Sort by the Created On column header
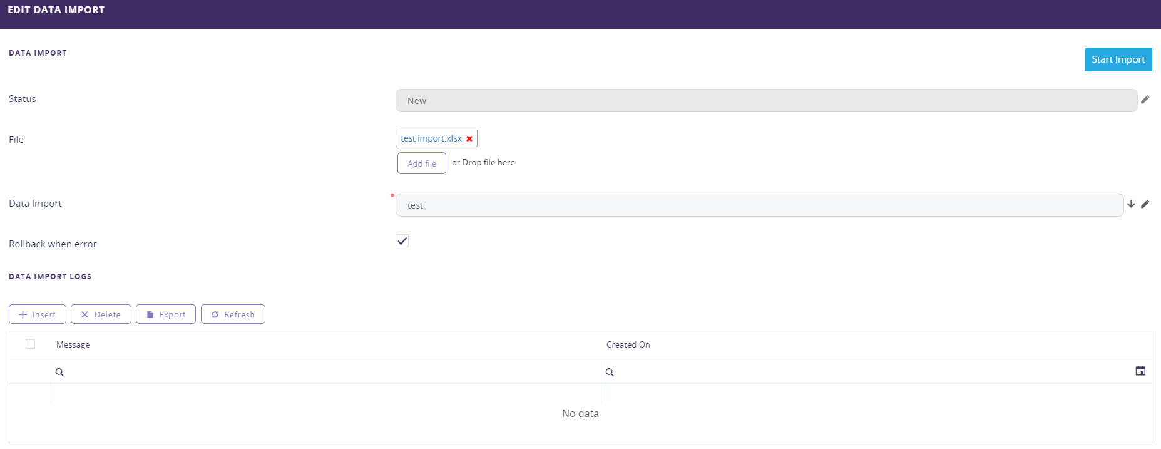Image resolution: width=1161 pixels, height=449 pixels. 628,345
